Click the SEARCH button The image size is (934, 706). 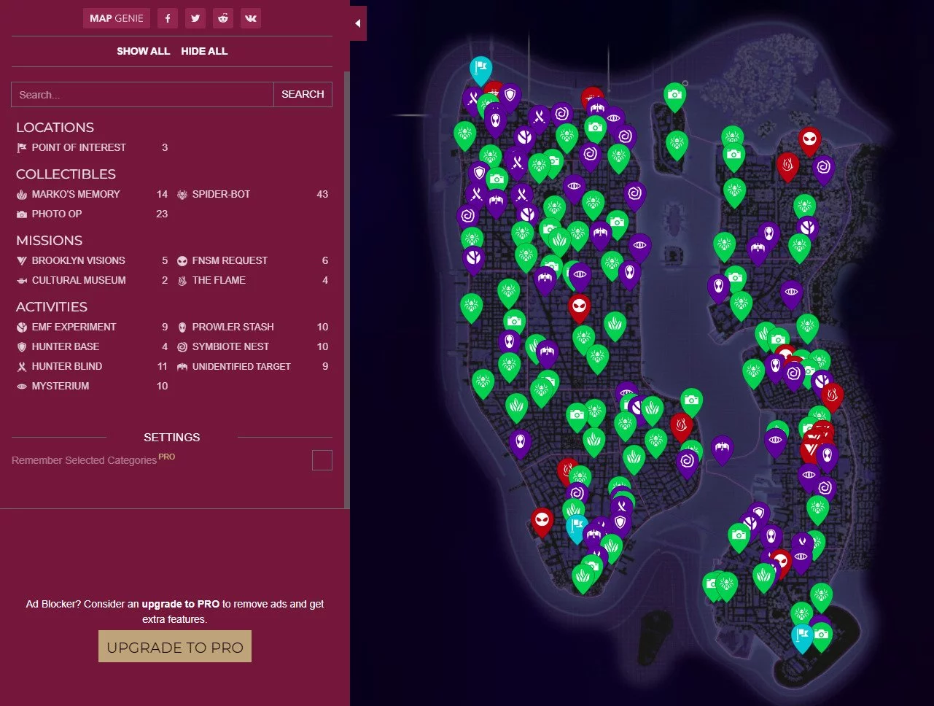tap(303, 94)
